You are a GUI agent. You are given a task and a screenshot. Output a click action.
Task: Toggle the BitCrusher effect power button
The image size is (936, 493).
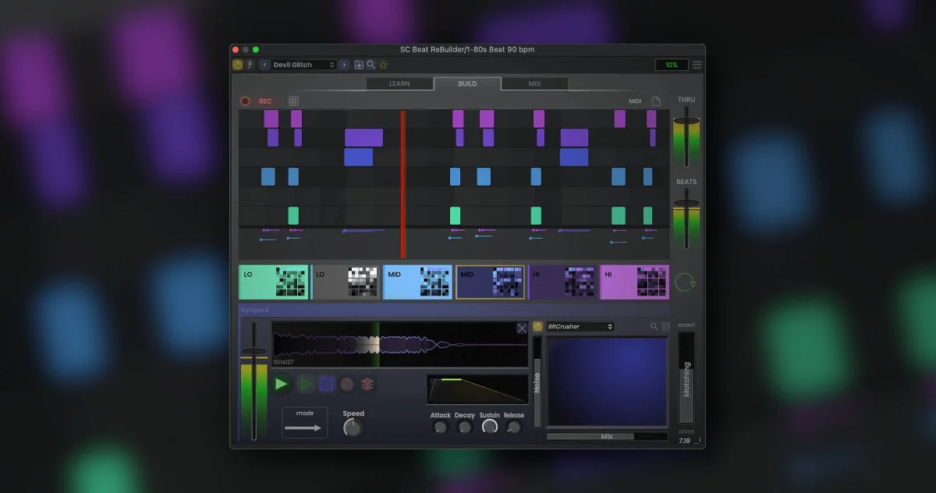(537, 326)
